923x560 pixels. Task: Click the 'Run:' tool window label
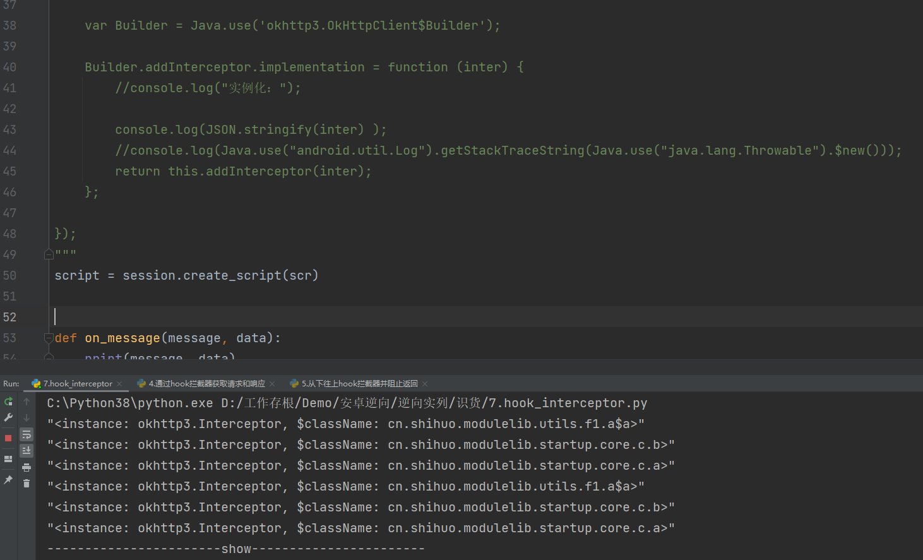pos(11,383)
